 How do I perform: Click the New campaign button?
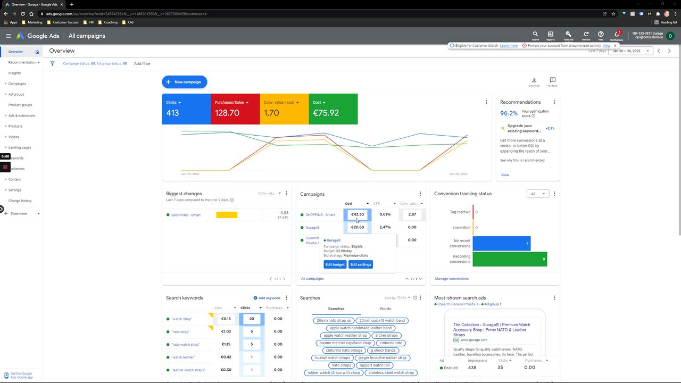[x=185, y=82]
